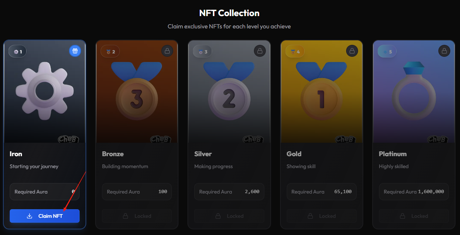This screenshot has height=235, width=460.
Task: Open the Gold medal NFT image
Action: [321, 92]
